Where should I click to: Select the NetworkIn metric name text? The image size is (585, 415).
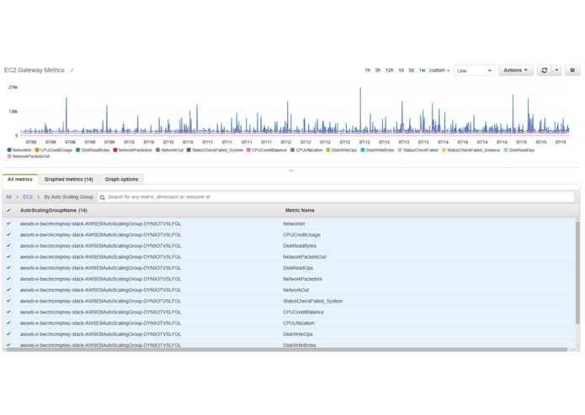pos(294,223)
